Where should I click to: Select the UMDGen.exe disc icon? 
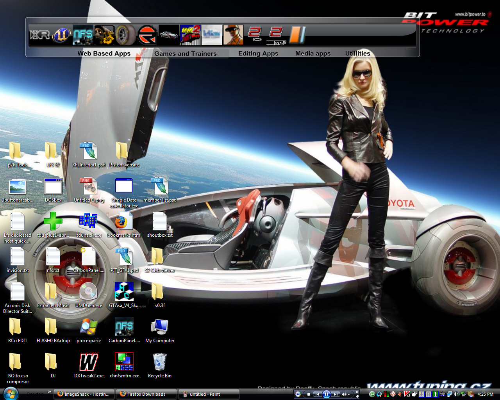(89, 295)
